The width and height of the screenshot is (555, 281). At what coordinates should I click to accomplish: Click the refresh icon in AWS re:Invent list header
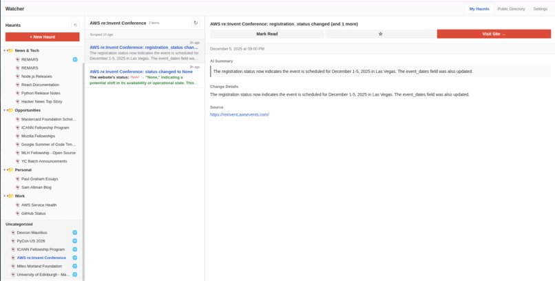pos(196,23)
